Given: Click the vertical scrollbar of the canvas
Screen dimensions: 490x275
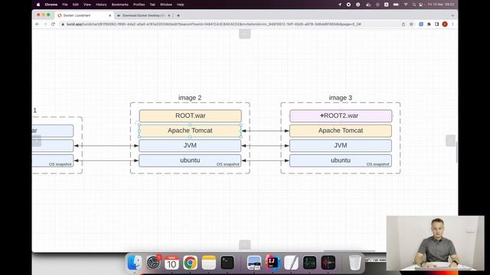Looking at the screenshot, I should point(457,152).
